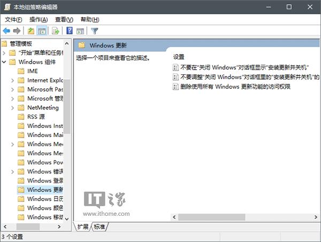Expand the "开始"菜单和任务栏 node
This screenshot has width=321, height=242.
4,52
